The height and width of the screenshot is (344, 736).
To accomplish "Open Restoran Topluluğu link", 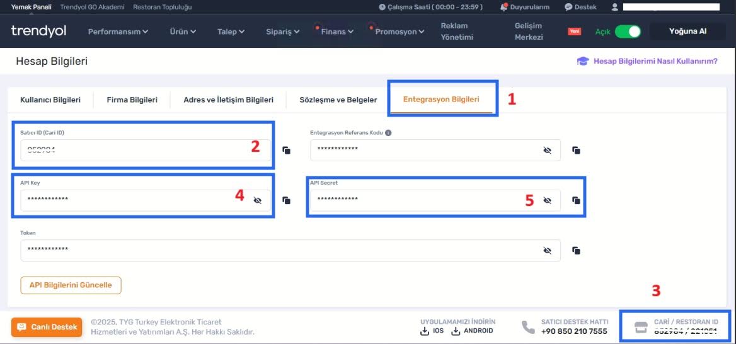I will coord(163,7).
